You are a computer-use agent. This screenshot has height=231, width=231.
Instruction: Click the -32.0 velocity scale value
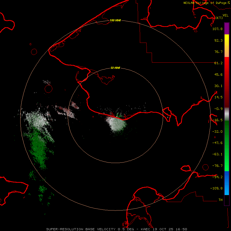tap(217, 132)
